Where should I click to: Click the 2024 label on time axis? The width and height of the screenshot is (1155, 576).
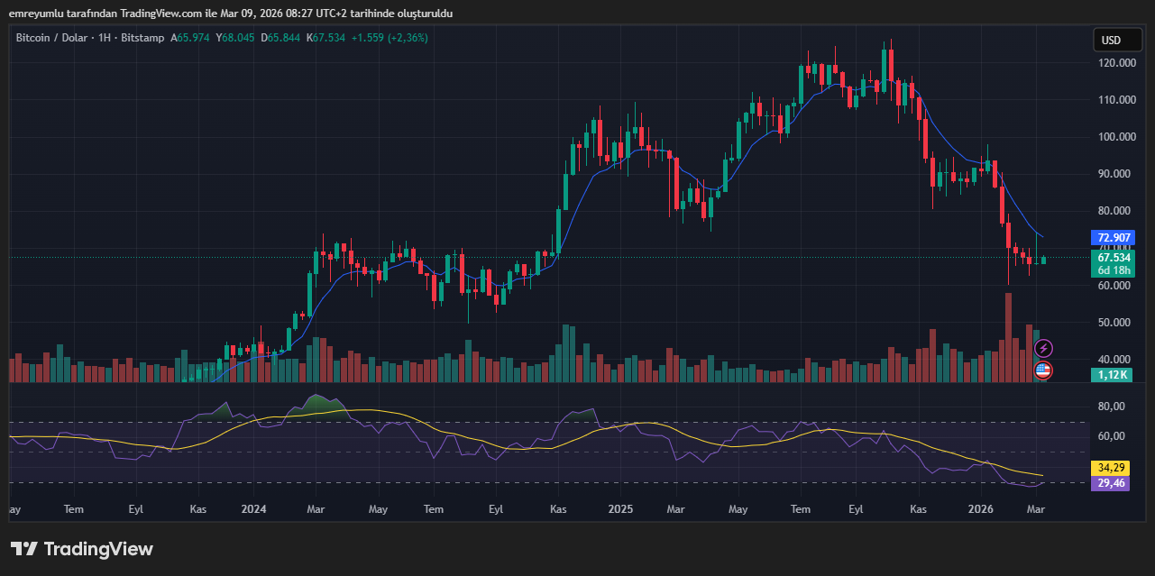(253, 509)
